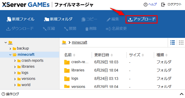
Task: Click the root folder icon in breadcrumb
Action: [64, 42]
